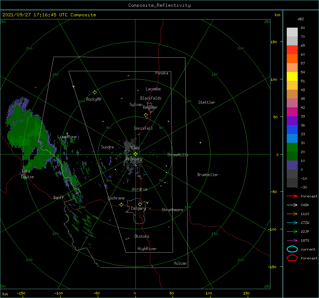Pick the cyan 27ZW arrow legend icon
This screenshot has height=298, width=319.
point(292,223)
